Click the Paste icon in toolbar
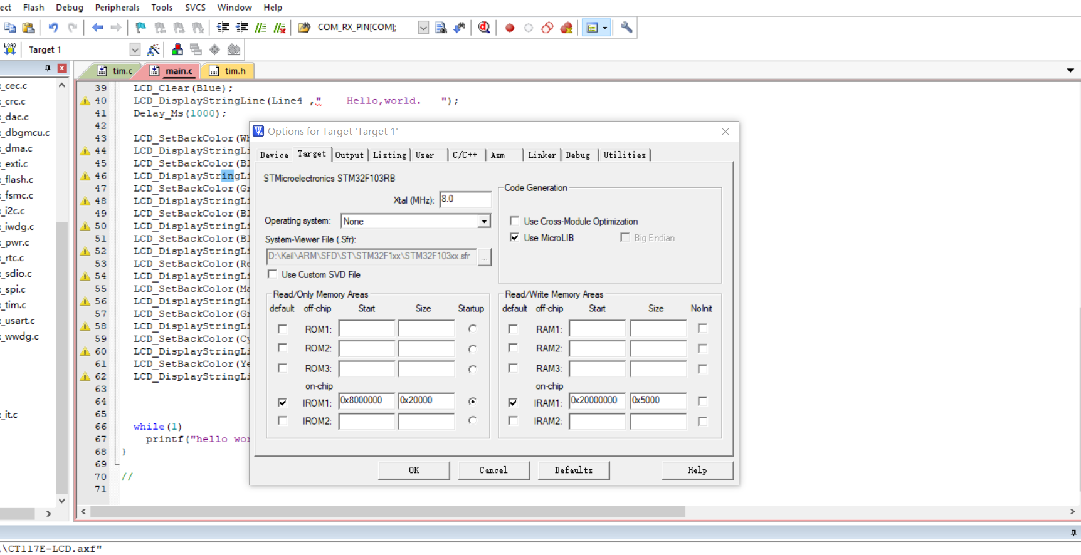 coord(29,28)
